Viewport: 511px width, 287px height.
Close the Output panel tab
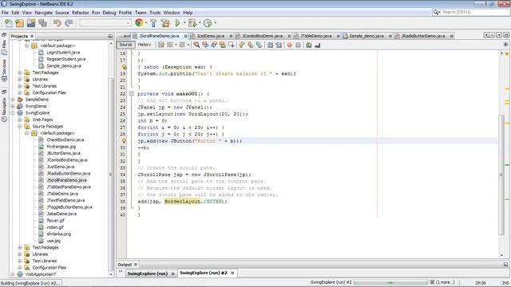coord(136,265)
